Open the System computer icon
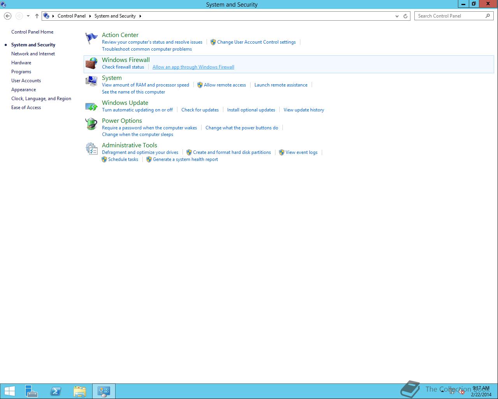 pos(91,81)
